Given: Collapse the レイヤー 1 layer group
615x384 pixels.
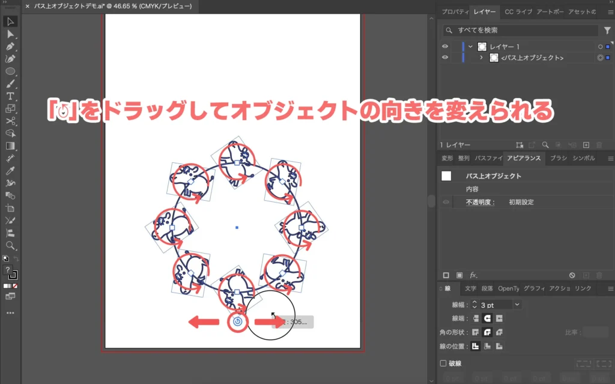Looking at the screenshot, I should click(x=471, y=46).
